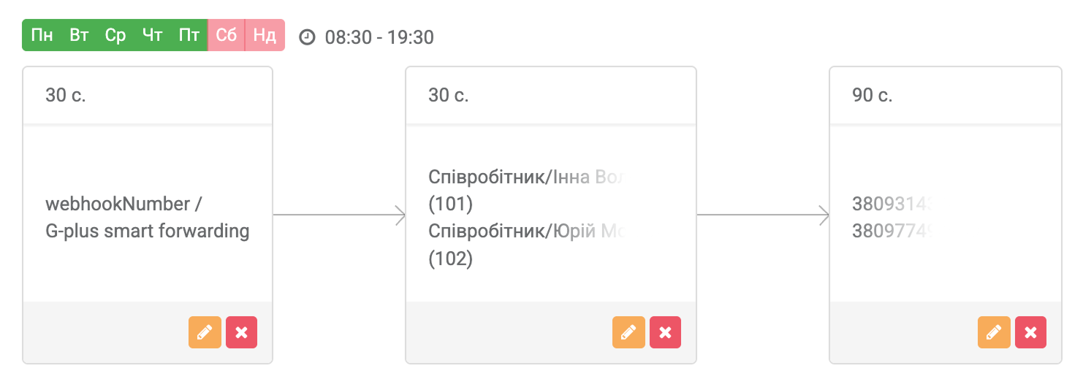Viewport: 1083px width, 371px height.
Task: Edit the webhookNumber forwarding step
Action: pyautogui.click(x=205, y=332)
